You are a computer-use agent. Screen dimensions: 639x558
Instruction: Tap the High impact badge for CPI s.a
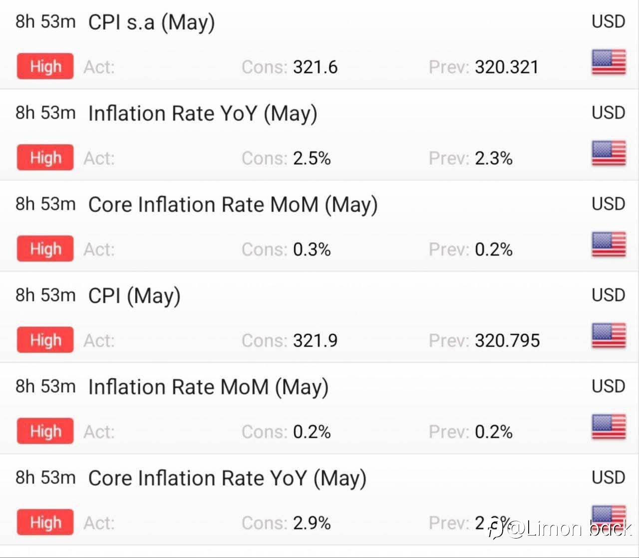45,66
